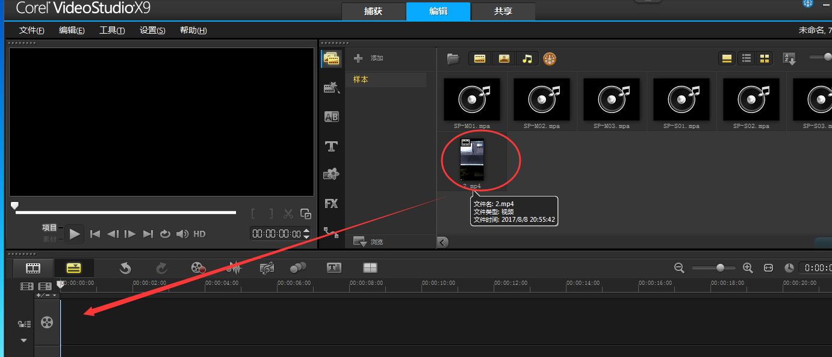Open the Auto Music icon
Screen dimensions: 832x357
267,268
